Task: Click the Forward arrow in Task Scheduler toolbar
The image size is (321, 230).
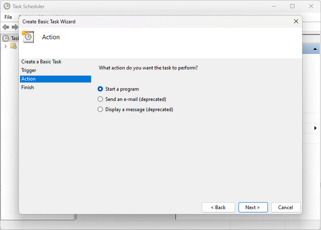Action: pos(15,27)
